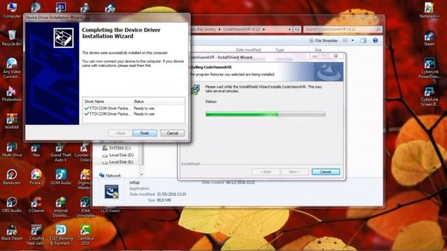Open the Recycle Bin desktop icon
The height and width of the screenshot is (251, 447).
(x=12, y=38)
